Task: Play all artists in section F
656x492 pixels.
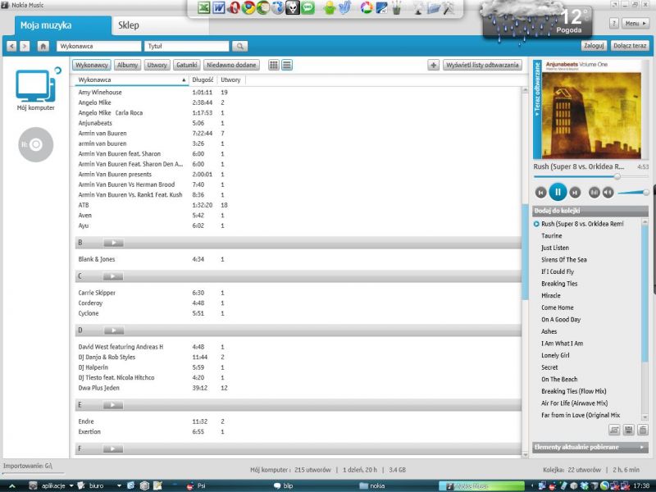Action: point(113,449)
